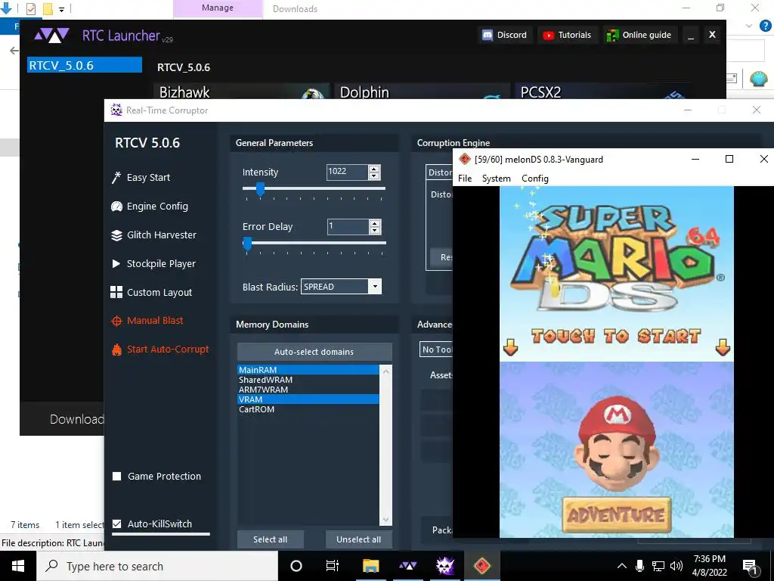Select RTCV_5.0.6 in launcher list
This screenshot has height=581, width=774.
point(85,65)
